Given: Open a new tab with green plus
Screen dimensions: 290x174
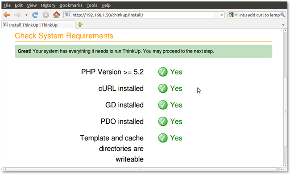Looking at the screenshot, I should pyautogui.click(x=80, y=24).
